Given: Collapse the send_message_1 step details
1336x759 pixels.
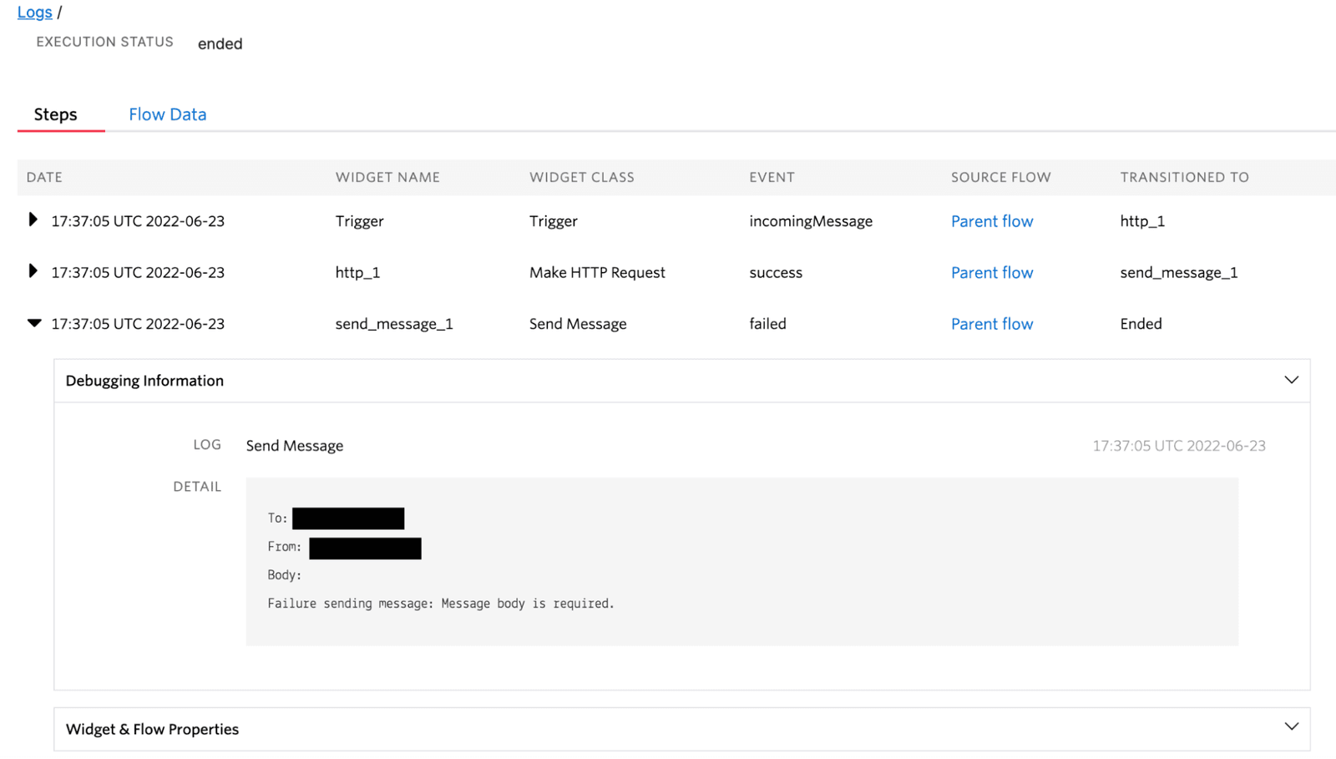Looking at the screenshot, I should point(33,323).
